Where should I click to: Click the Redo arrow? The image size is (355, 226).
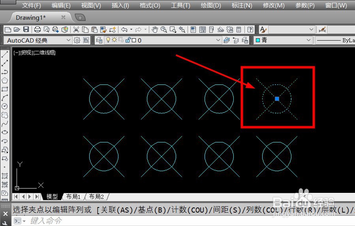(x=138, y=30)
